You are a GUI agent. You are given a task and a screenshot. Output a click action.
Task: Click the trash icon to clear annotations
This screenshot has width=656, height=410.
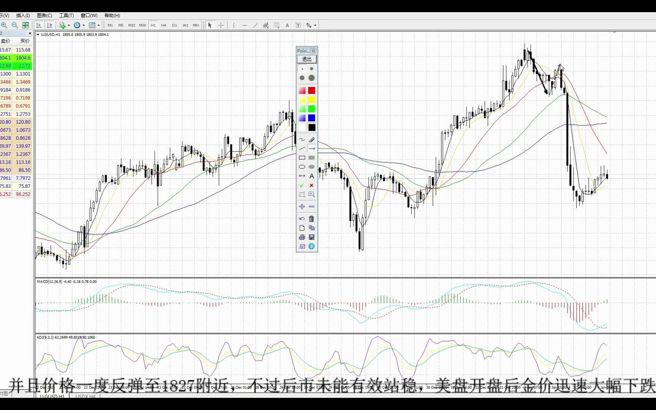point(311,219)
